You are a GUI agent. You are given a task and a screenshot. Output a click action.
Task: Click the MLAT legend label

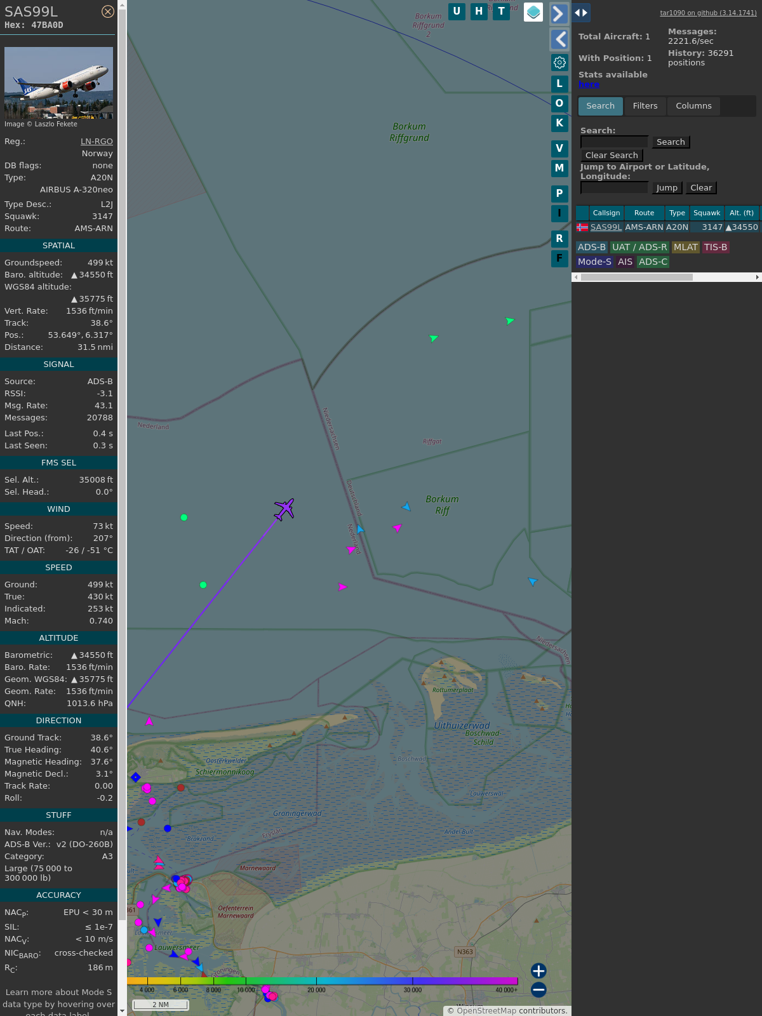(686, 248)
